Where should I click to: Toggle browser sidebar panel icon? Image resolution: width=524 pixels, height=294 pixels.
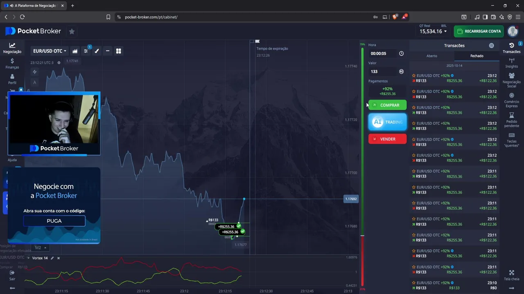coord(485,17)
